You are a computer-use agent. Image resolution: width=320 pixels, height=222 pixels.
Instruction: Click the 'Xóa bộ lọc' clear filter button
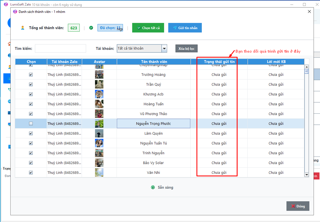pyautogui.click(x=186, y=48)
